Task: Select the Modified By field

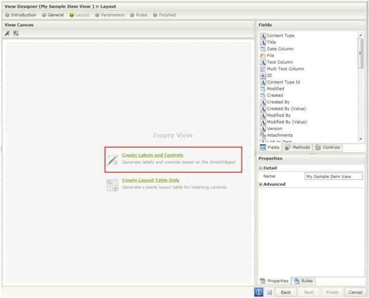Action: click(279, 115)
